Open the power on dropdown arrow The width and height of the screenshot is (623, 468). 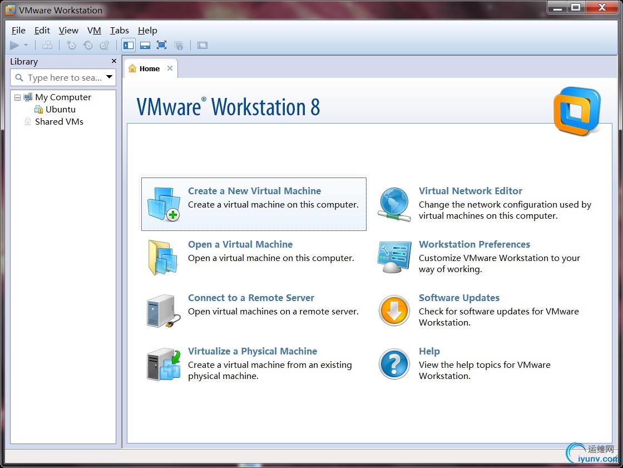click(26, 46)
